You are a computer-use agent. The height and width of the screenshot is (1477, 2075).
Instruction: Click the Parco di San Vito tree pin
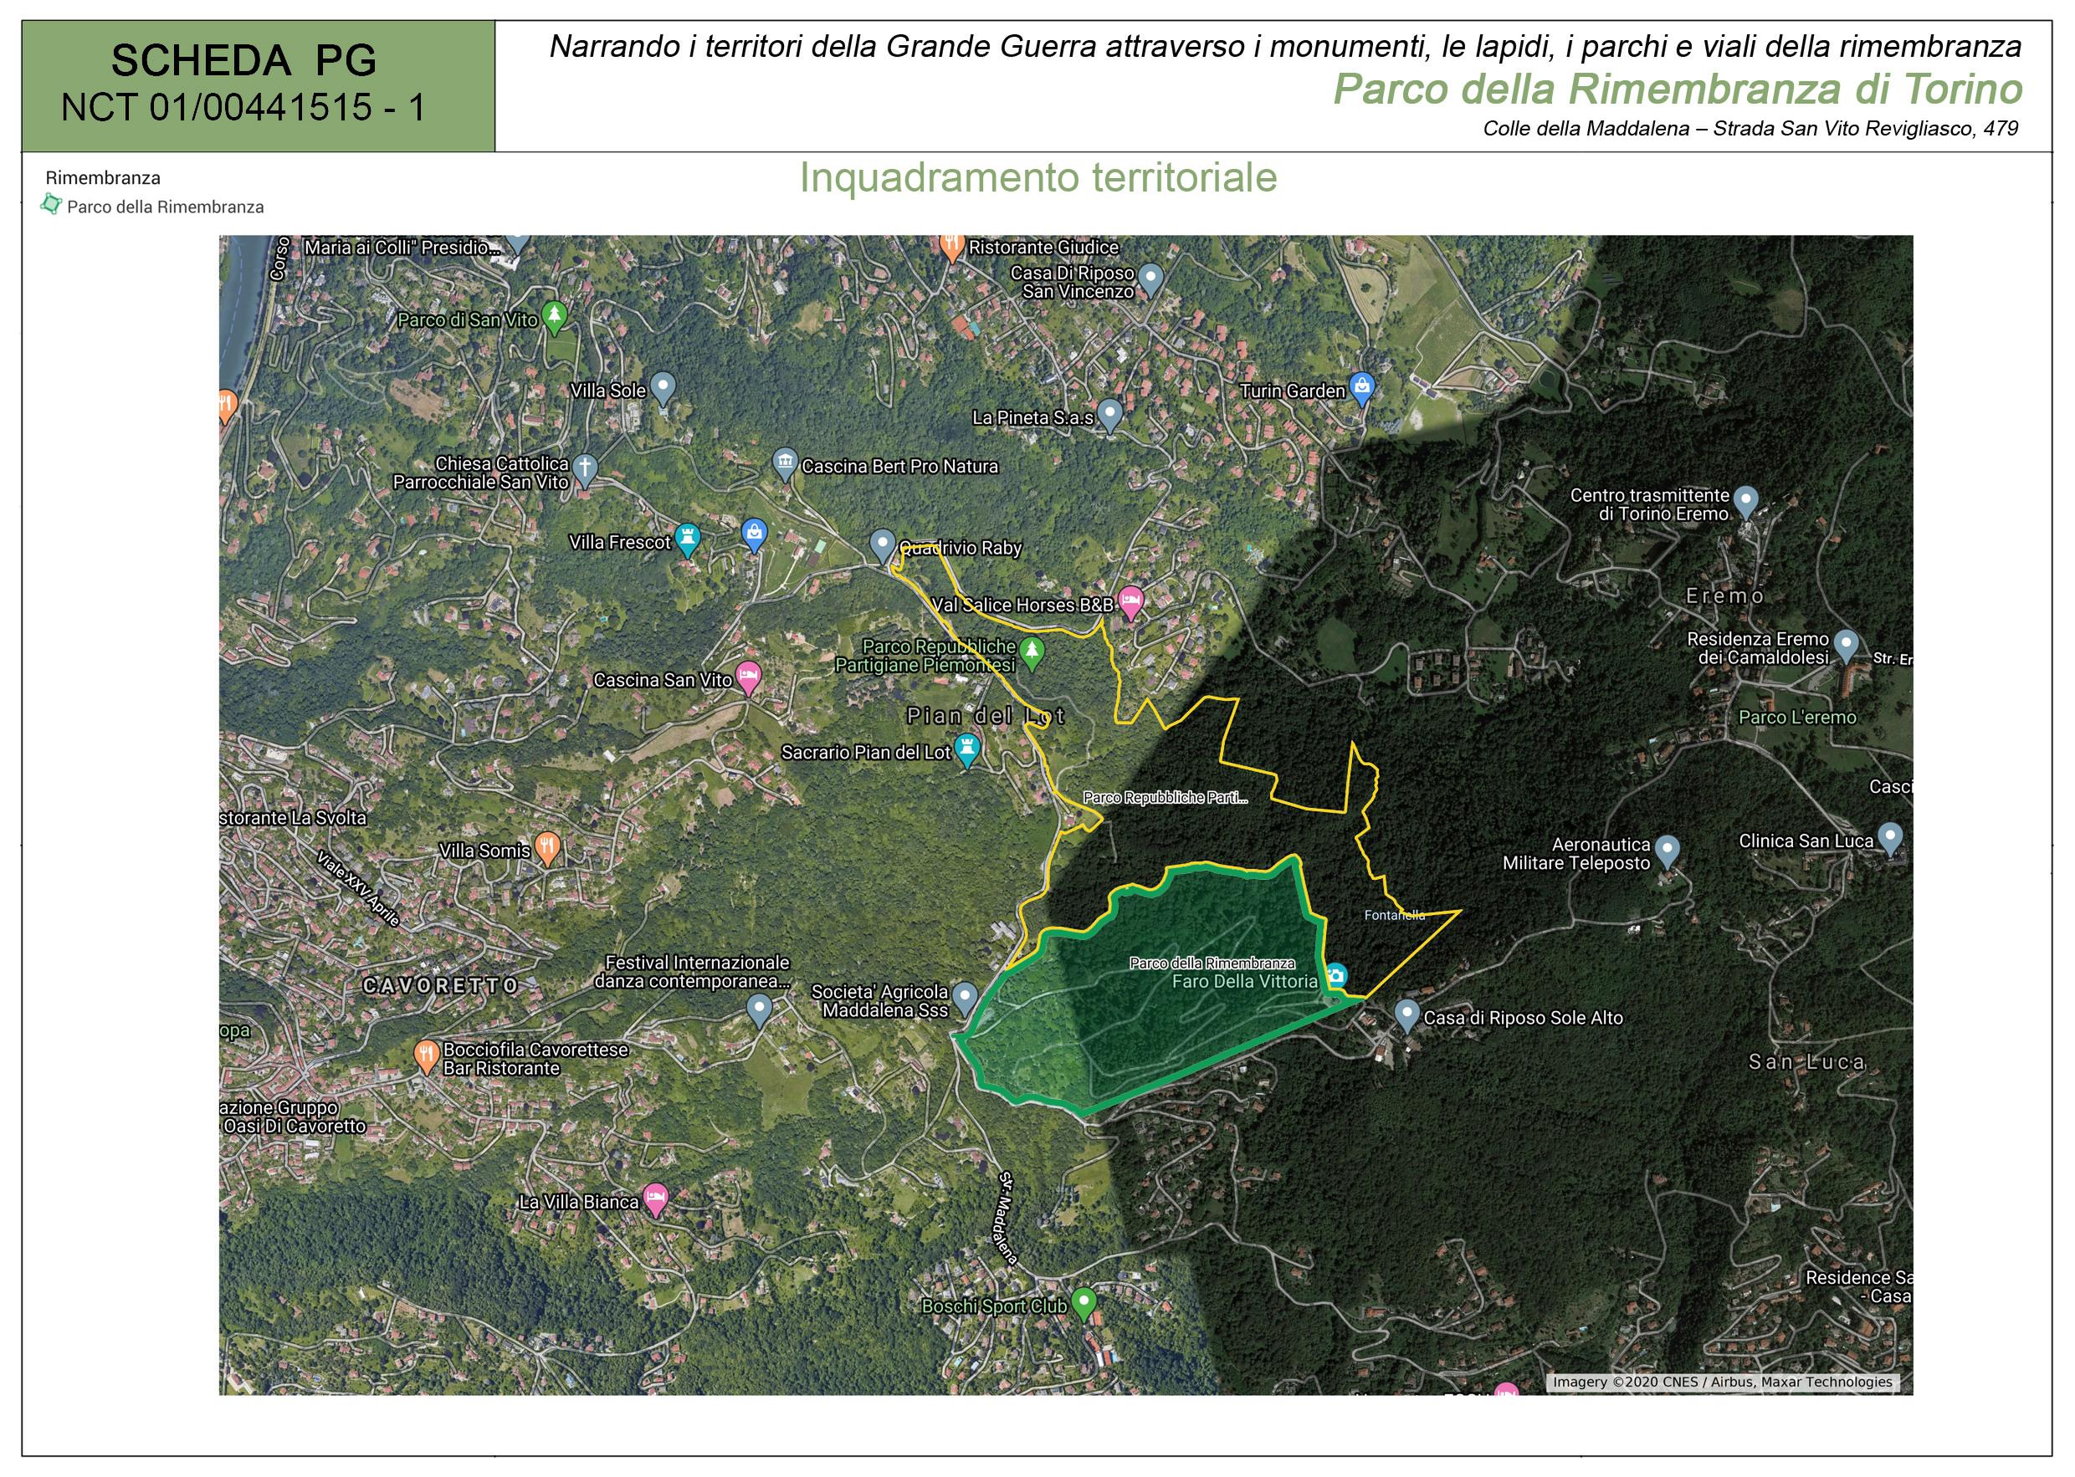coord(554,315)
